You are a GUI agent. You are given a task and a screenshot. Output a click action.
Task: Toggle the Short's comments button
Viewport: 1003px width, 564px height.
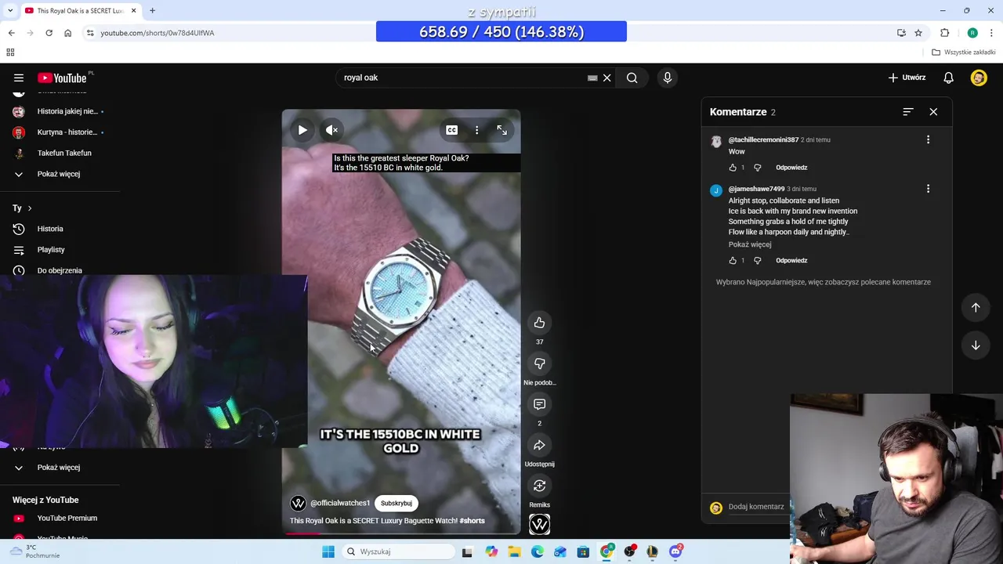click(539, 404)
